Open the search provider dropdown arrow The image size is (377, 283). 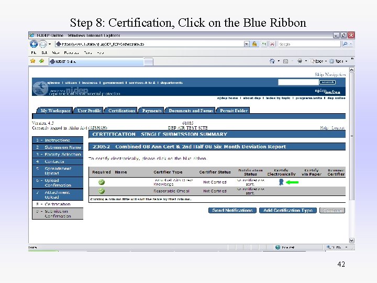tap(351, 44)
